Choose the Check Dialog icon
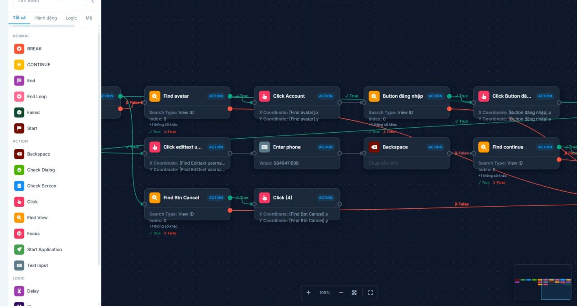The height and width of the screenshot is (306, 577). point(19,170)
